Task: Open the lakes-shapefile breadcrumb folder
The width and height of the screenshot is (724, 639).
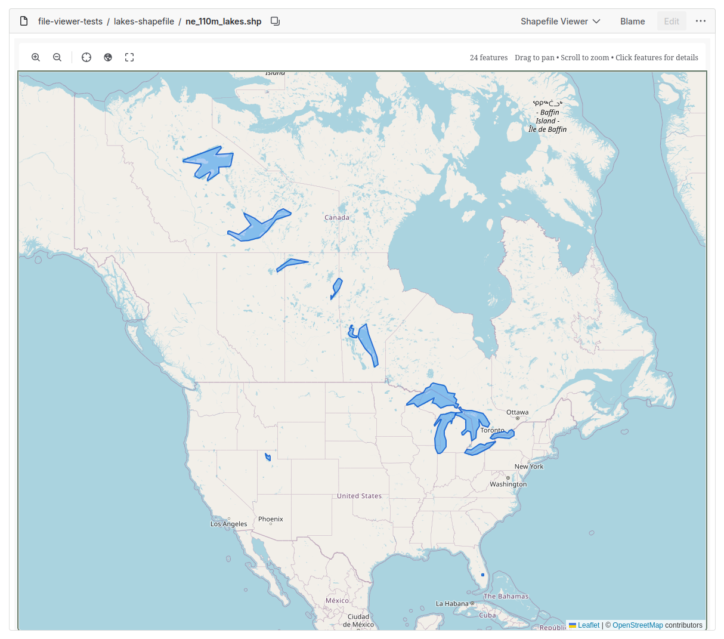Action: coord(144,21)
